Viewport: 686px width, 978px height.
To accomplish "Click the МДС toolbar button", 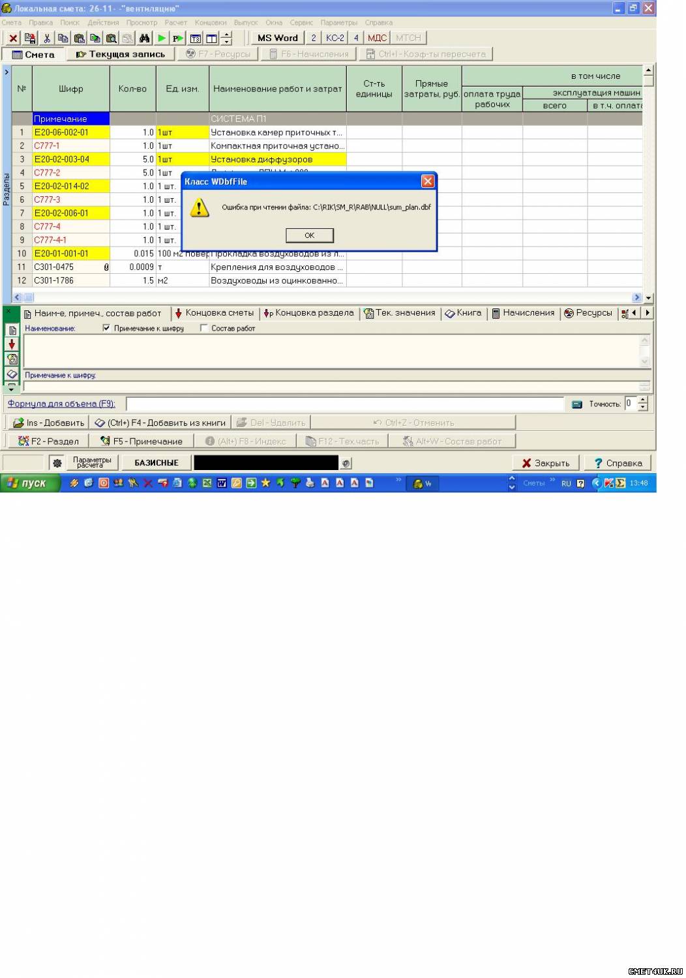I will pyautogui.click(x=377, y=38).
